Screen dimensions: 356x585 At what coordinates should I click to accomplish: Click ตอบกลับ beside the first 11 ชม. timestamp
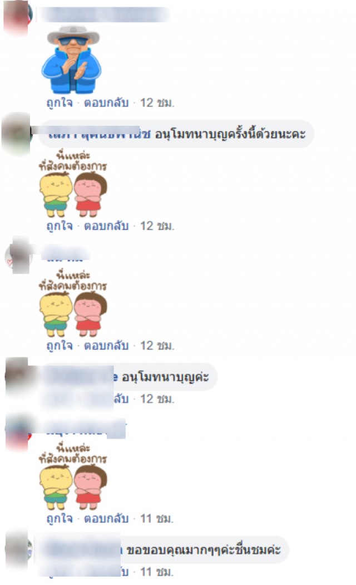pos(106,519)
